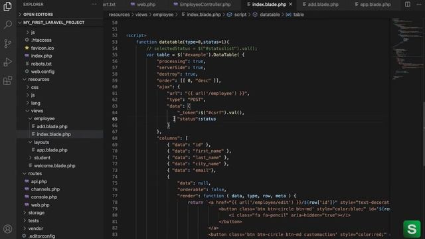The height and width of the screenshot is (239, 425).
Task: Switch to the app.blade.php tab
Action: 373,5
